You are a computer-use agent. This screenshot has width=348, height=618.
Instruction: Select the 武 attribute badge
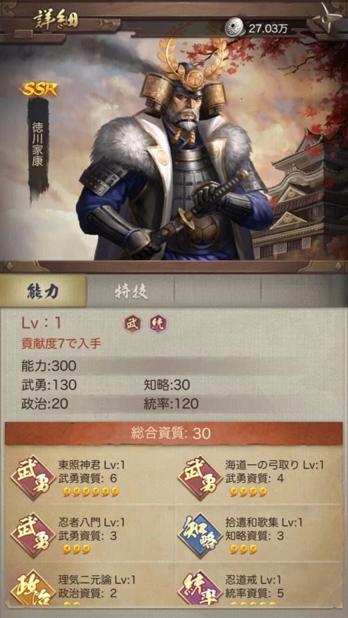(132, 324)
